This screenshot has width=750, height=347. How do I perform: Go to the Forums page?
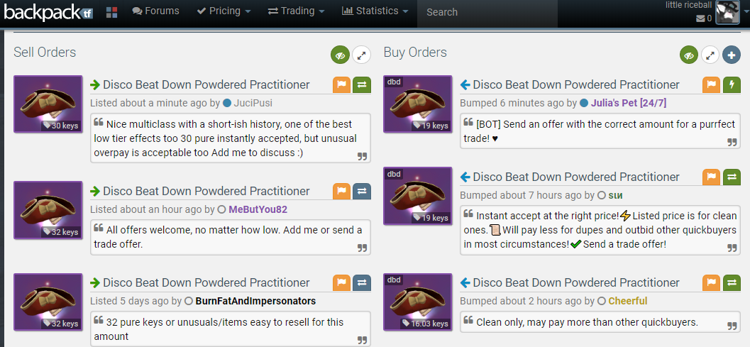click(x=156, y=11)
